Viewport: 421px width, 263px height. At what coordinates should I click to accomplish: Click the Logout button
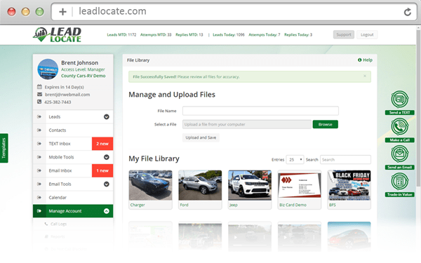coord(367,34)
